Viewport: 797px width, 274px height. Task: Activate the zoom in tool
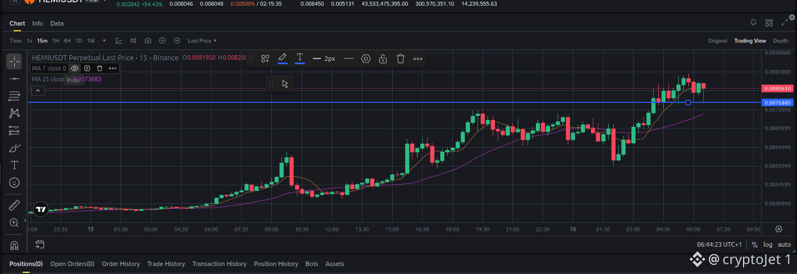pyautogui.click(x=14, y=223)
